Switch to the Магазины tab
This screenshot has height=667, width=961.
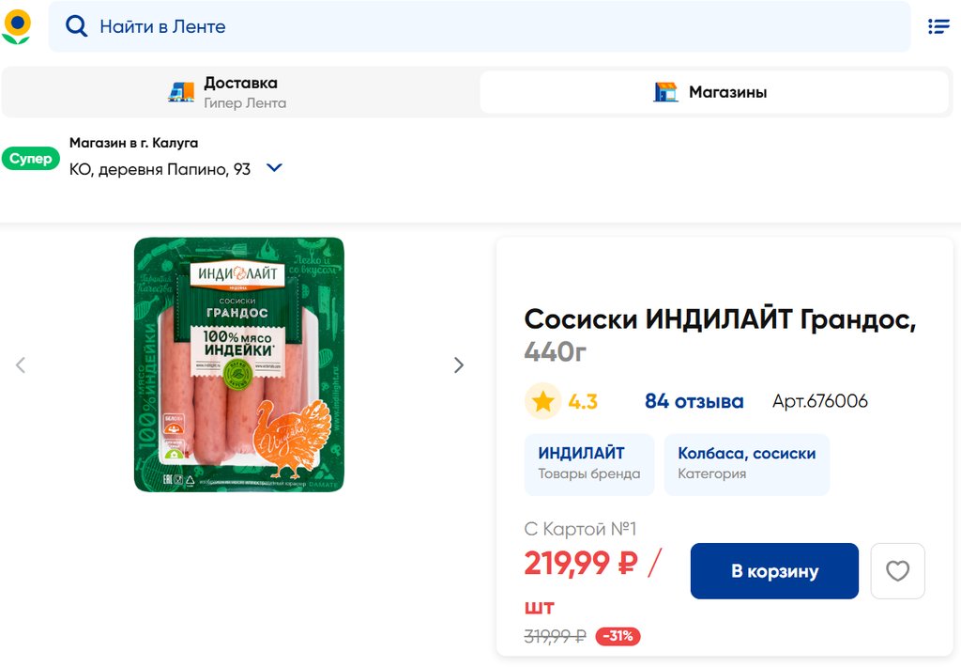point(714,92)
